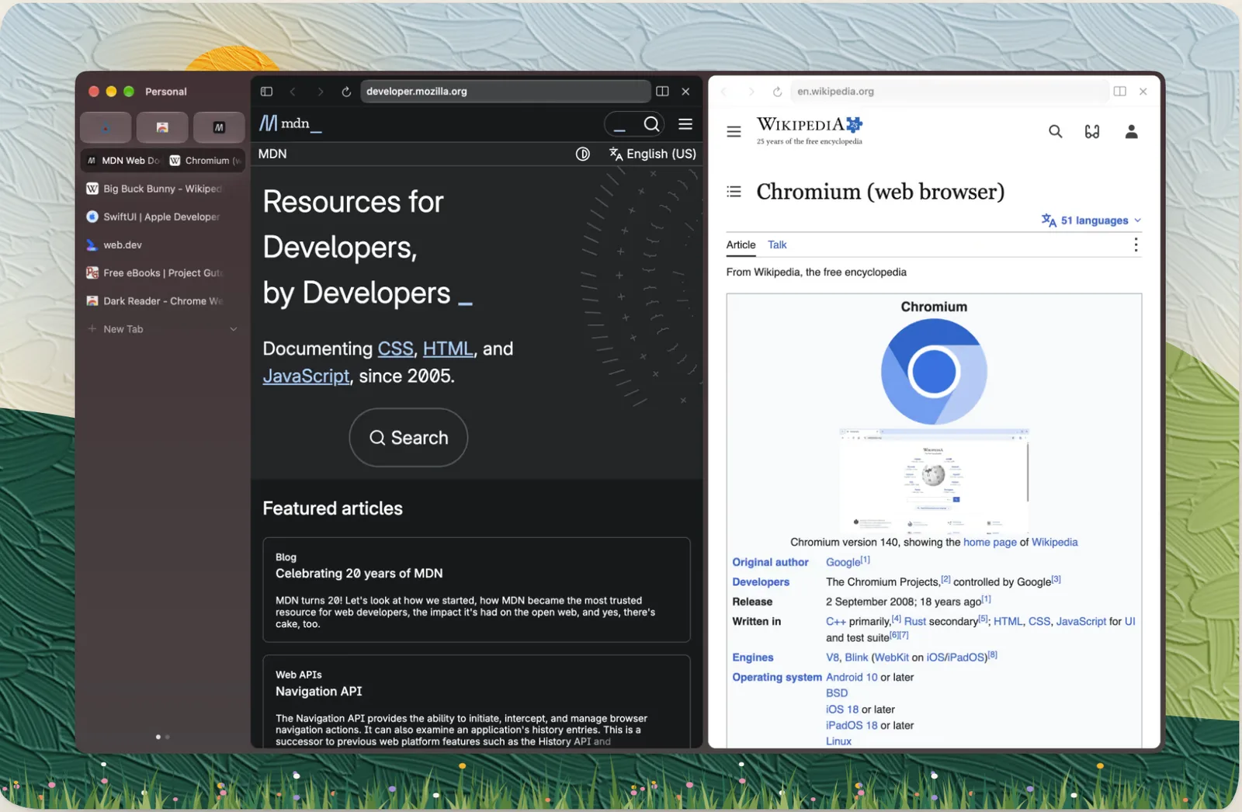1242x812 pixels.
Task: Click the pinned tab with M icon
Action: [219, 127]
